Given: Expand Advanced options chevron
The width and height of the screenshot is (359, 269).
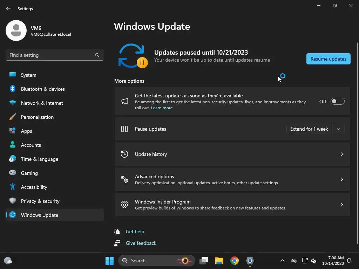Looking at the screenshot, I should [341, 179].
